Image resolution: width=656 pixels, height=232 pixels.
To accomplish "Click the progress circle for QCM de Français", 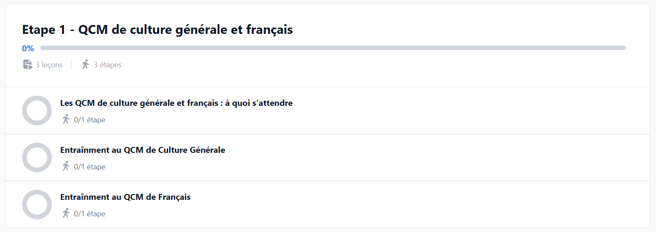I will click(37, 204).
